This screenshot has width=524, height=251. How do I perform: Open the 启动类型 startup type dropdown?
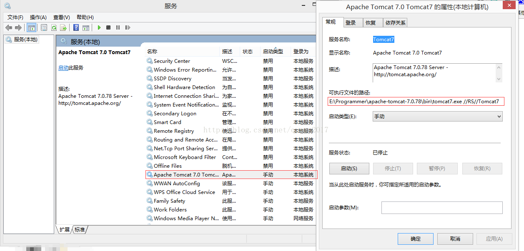[x=437, y=117]
